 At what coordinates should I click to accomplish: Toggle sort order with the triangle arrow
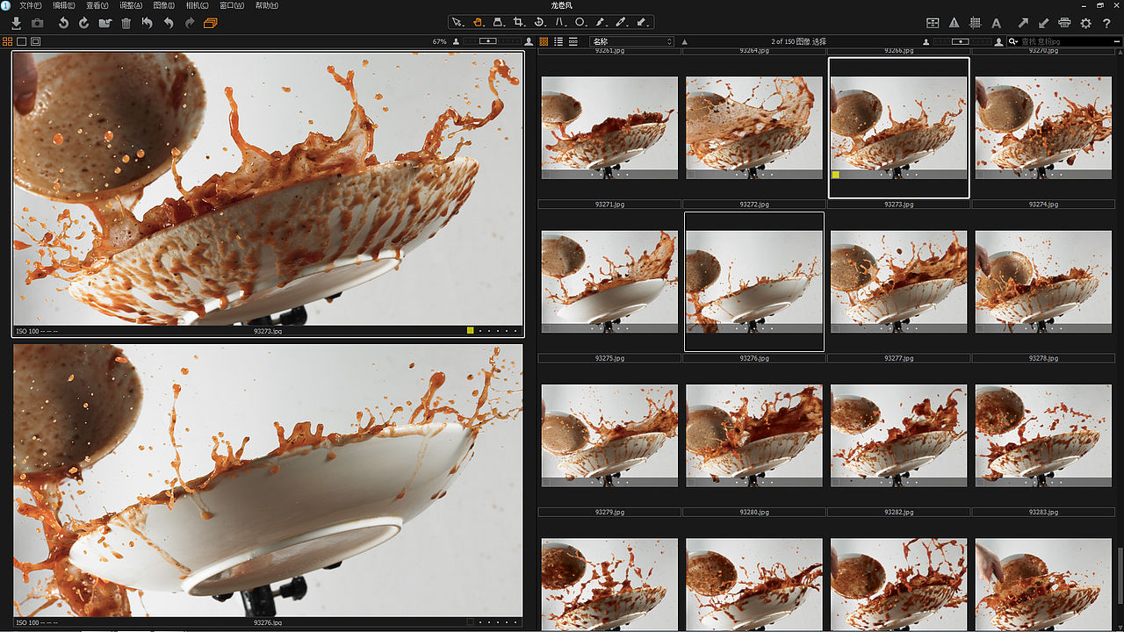coord(685,41)
